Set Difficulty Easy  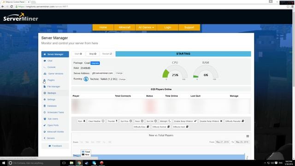pyautogui.click(x=142, y=127)
